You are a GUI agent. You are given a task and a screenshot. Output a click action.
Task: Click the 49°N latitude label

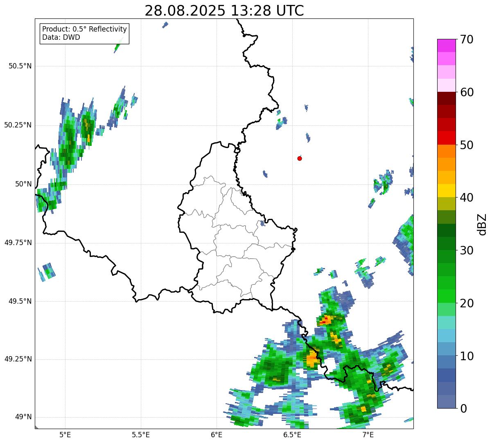(23, 417)
